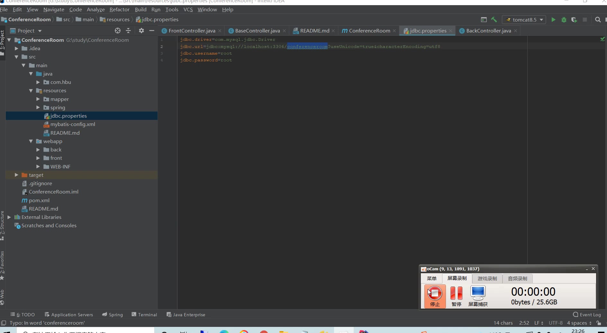This screenshot has height=333, width=607.
Task: Open Search Everywhere magnifier icon
Action: 598,20
